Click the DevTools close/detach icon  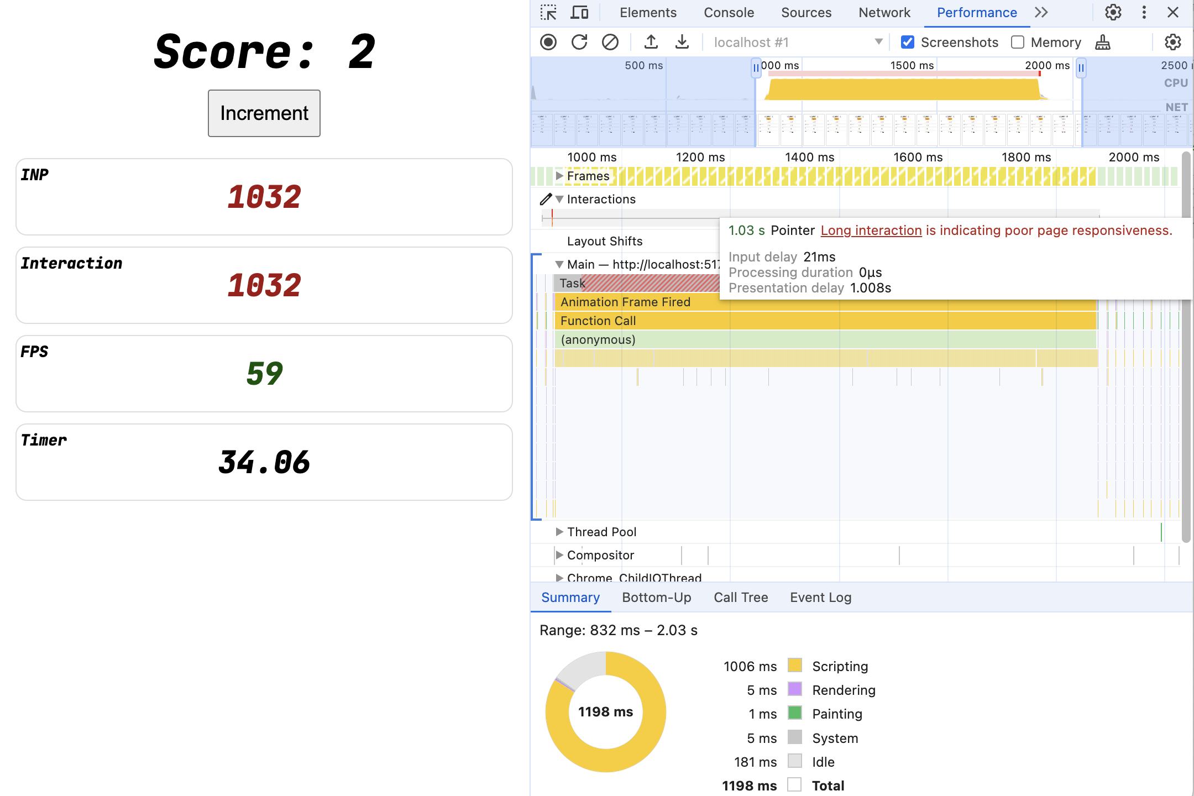tap(1172, 12)
